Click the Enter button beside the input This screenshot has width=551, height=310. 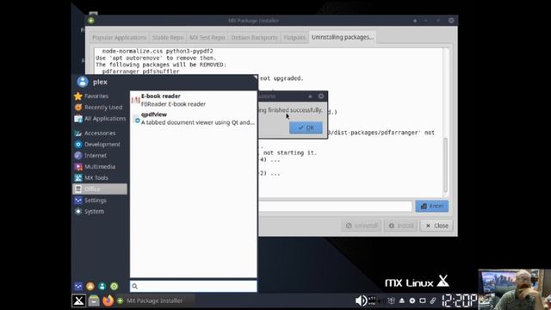(x=431, y=206)
